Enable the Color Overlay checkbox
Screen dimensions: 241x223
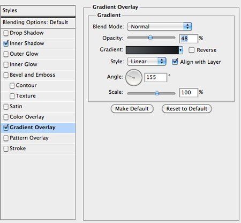click(x=6, y=117)
